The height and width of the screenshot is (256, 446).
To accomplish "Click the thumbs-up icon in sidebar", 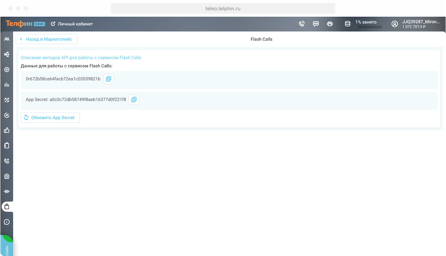I will pos(6,131).
